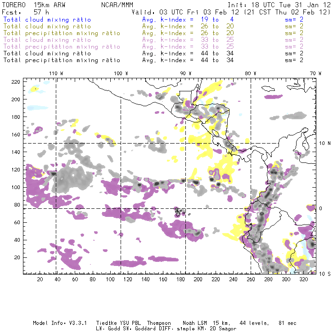The image size is (333, 333).
Task: Click purple "Total precipitation mixing ratio" legend entry
Action: tap(62, 47)
